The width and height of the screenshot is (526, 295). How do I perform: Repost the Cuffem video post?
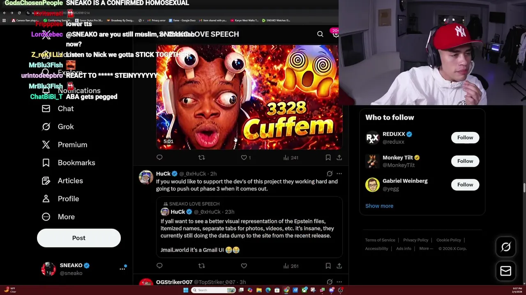(x=201, y=157)
